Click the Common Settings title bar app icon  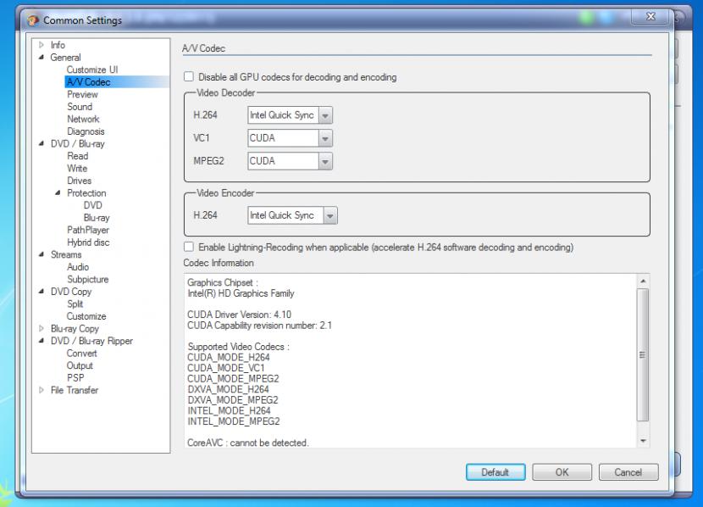pyautogui.click(x=33, y=20)
